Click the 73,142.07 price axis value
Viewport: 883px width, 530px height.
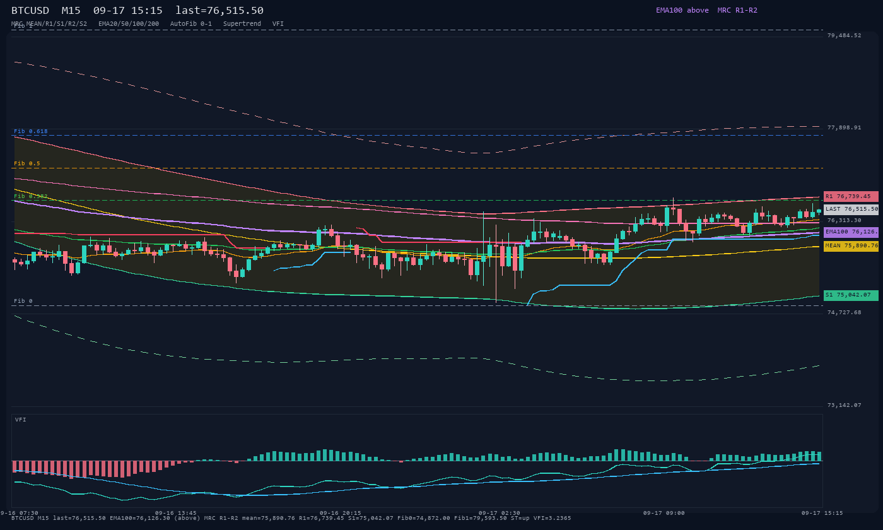844,405
